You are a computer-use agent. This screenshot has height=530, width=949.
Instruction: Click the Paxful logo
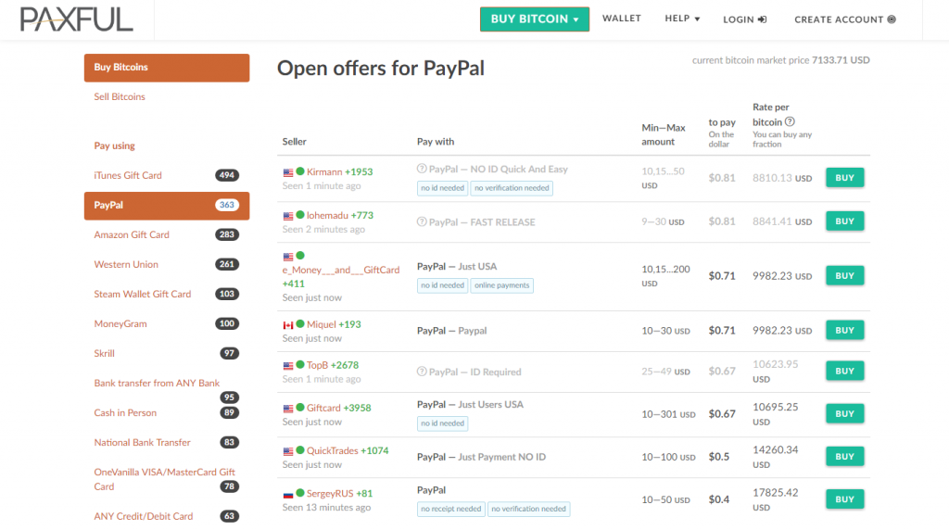(76, 19)
